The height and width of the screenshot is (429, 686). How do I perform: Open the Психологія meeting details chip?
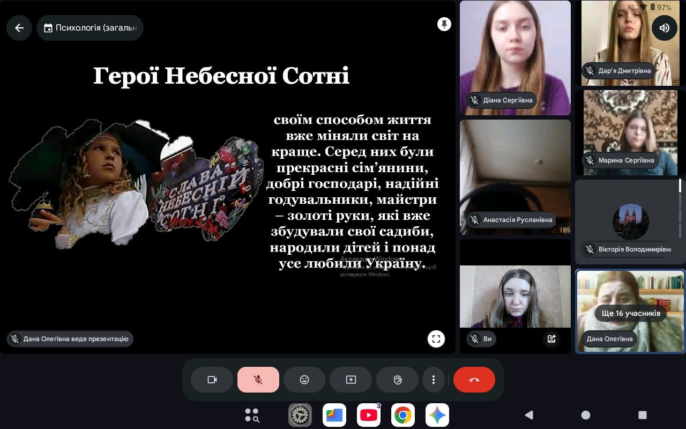[x=90, y=28]
